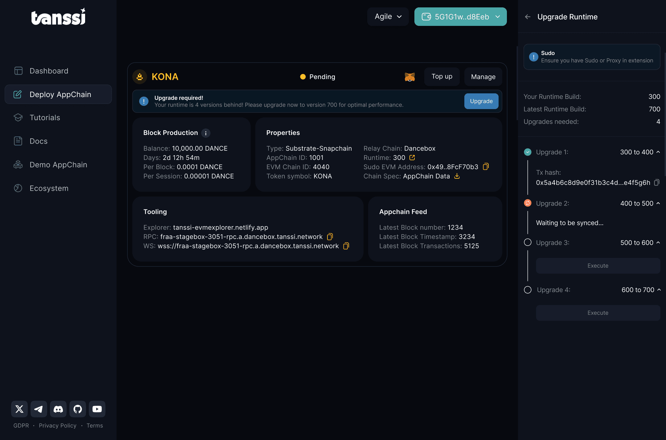This screenshot has width=666, height=440.
Task: Open Demo AppChain menu item
Action: [58, 165]
